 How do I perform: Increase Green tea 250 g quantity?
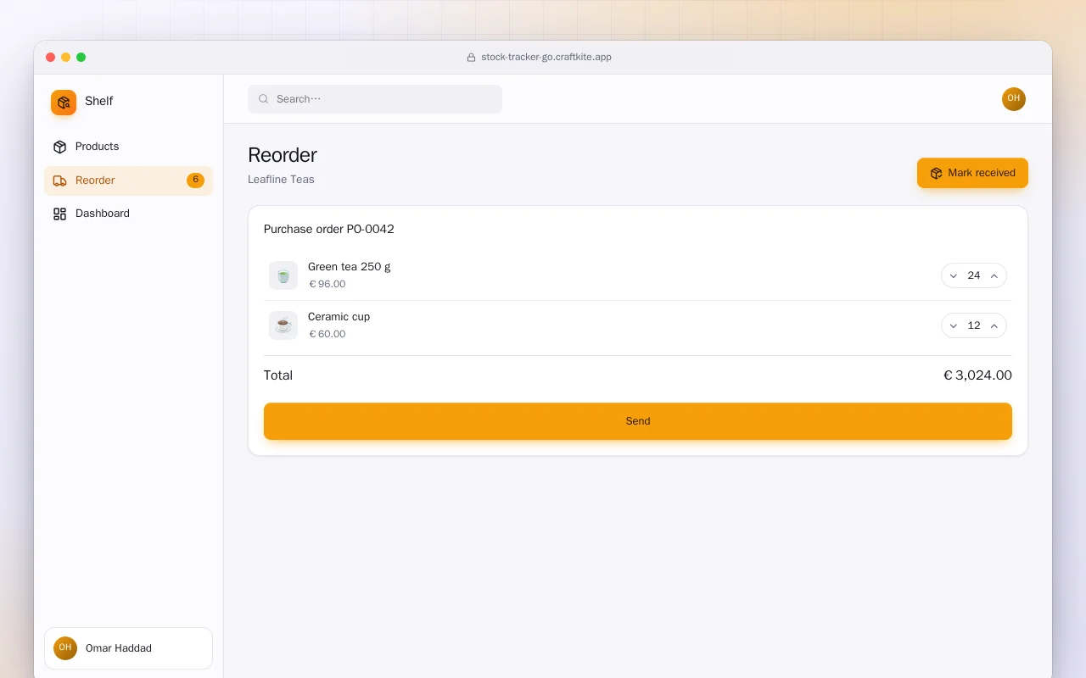[994, 275]
